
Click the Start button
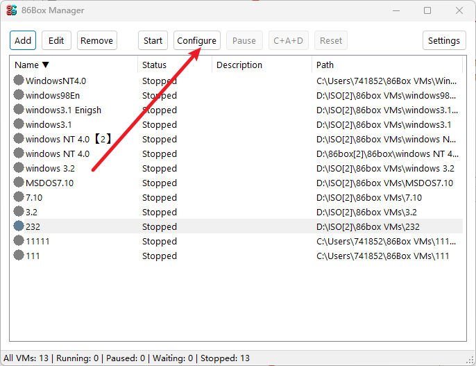coord(153,40)
